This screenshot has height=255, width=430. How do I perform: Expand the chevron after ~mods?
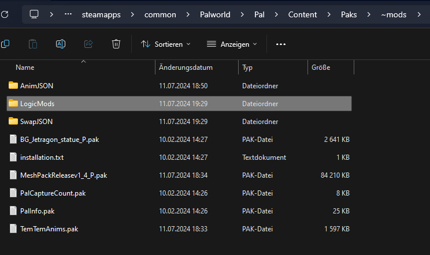point(419,14)
